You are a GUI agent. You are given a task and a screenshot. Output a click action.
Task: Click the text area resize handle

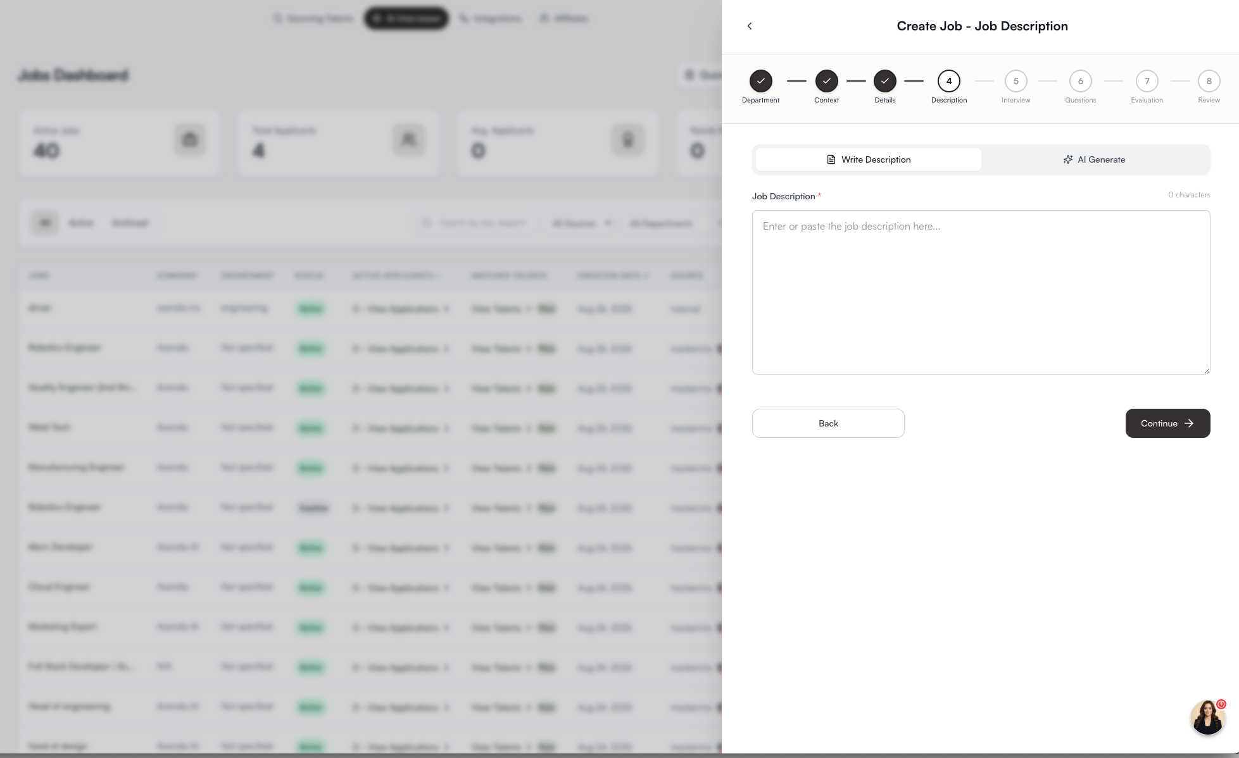1207,371
